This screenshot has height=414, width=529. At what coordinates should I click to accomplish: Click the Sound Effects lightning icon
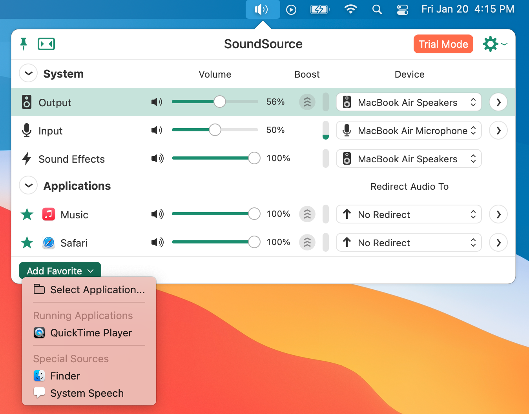[26, 158]
